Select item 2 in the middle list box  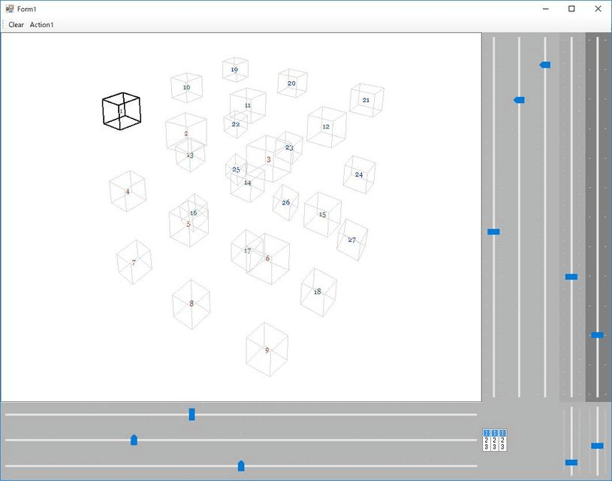point(495,440)
